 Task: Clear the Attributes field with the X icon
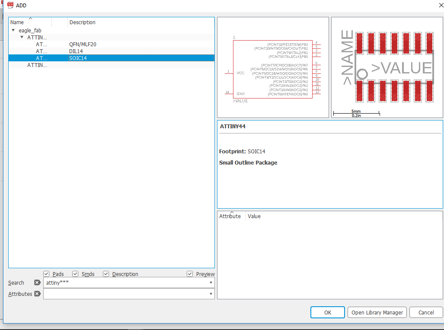pyautogui.click(x=37, y=294)
